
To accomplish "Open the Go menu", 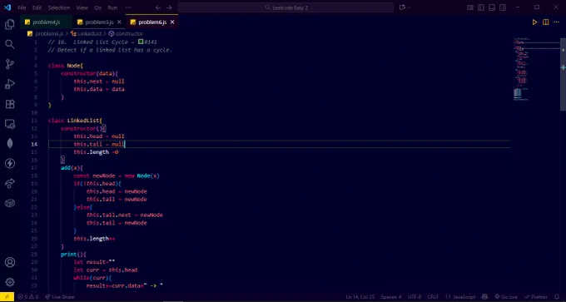I will [97, 7].
